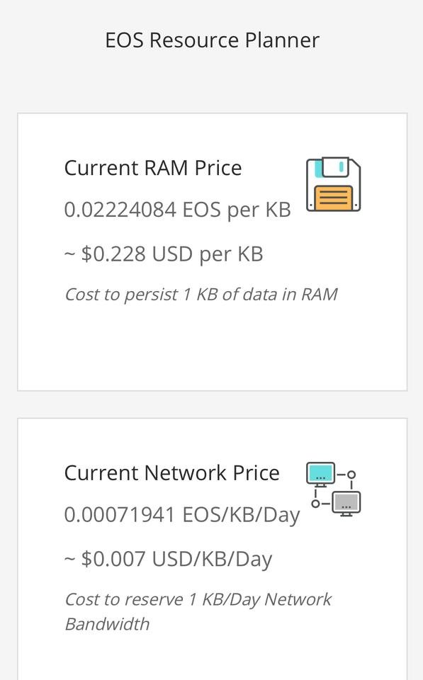Click the network computers icon
This screenshot has width=423, height=680.
[333, 489]
